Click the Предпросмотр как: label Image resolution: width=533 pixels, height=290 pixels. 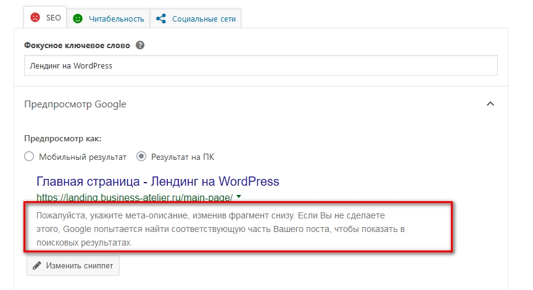pos(63,139)
